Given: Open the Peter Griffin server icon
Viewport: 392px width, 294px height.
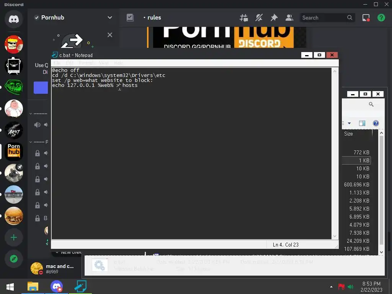Looking at the screenshot, I should pos(14,108).
